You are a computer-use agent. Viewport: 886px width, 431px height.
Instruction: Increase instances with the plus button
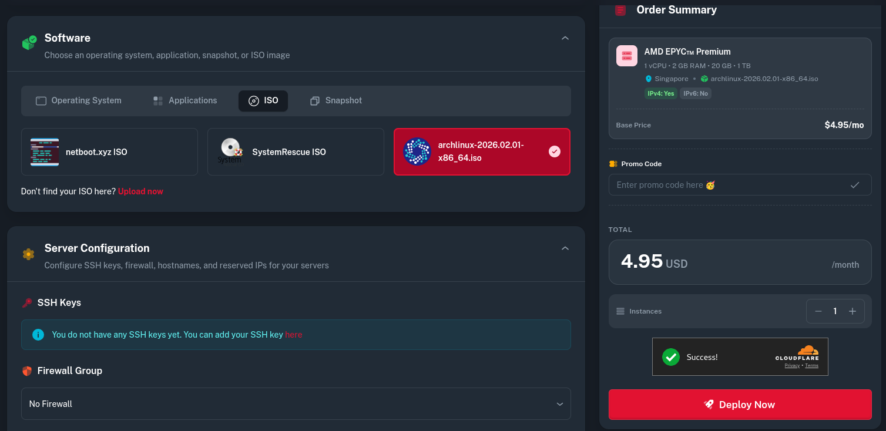852,311
